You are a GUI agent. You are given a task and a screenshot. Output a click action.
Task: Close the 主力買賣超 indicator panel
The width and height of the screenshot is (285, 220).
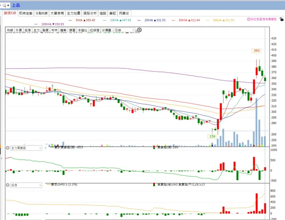(8, 148)
